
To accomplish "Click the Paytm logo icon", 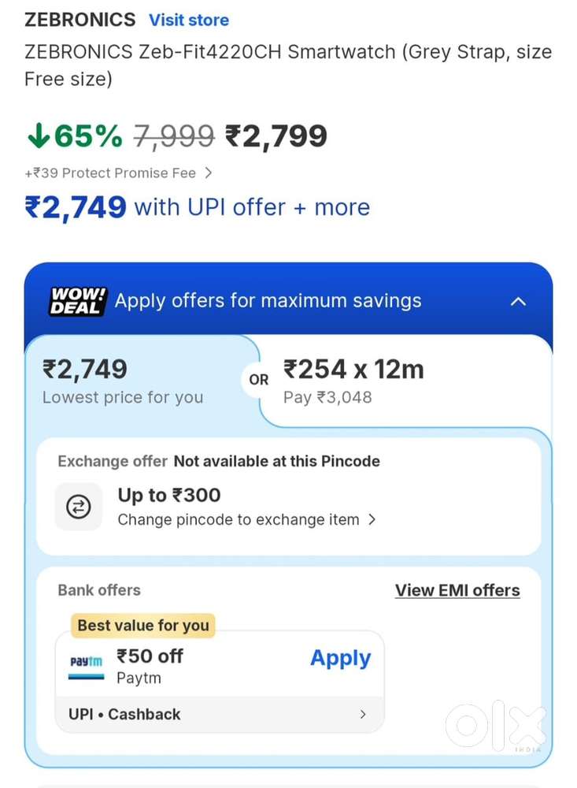I will coord(87,667).
